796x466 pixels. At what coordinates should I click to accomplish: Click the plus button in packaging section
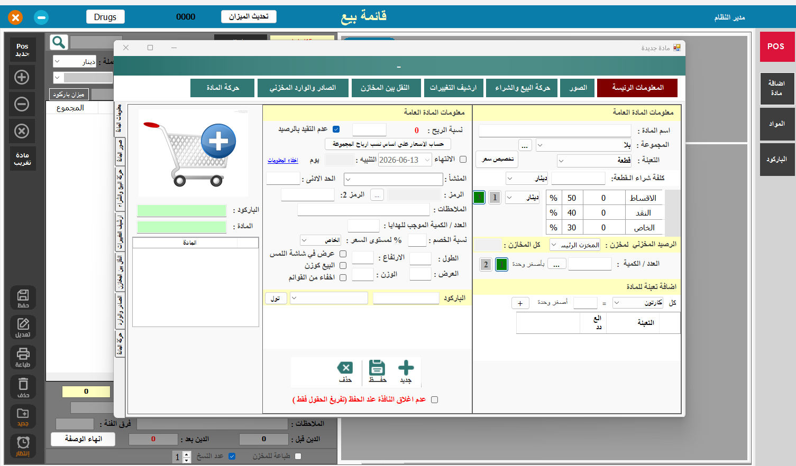pos(520,303)
